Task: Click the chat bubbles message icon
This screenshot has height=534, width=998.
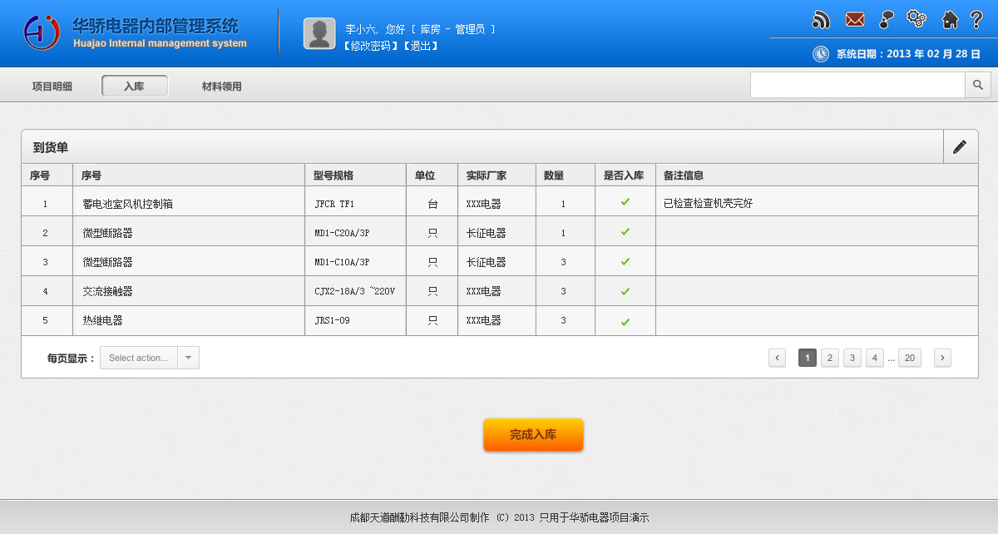Action: (x=887, y=20)
